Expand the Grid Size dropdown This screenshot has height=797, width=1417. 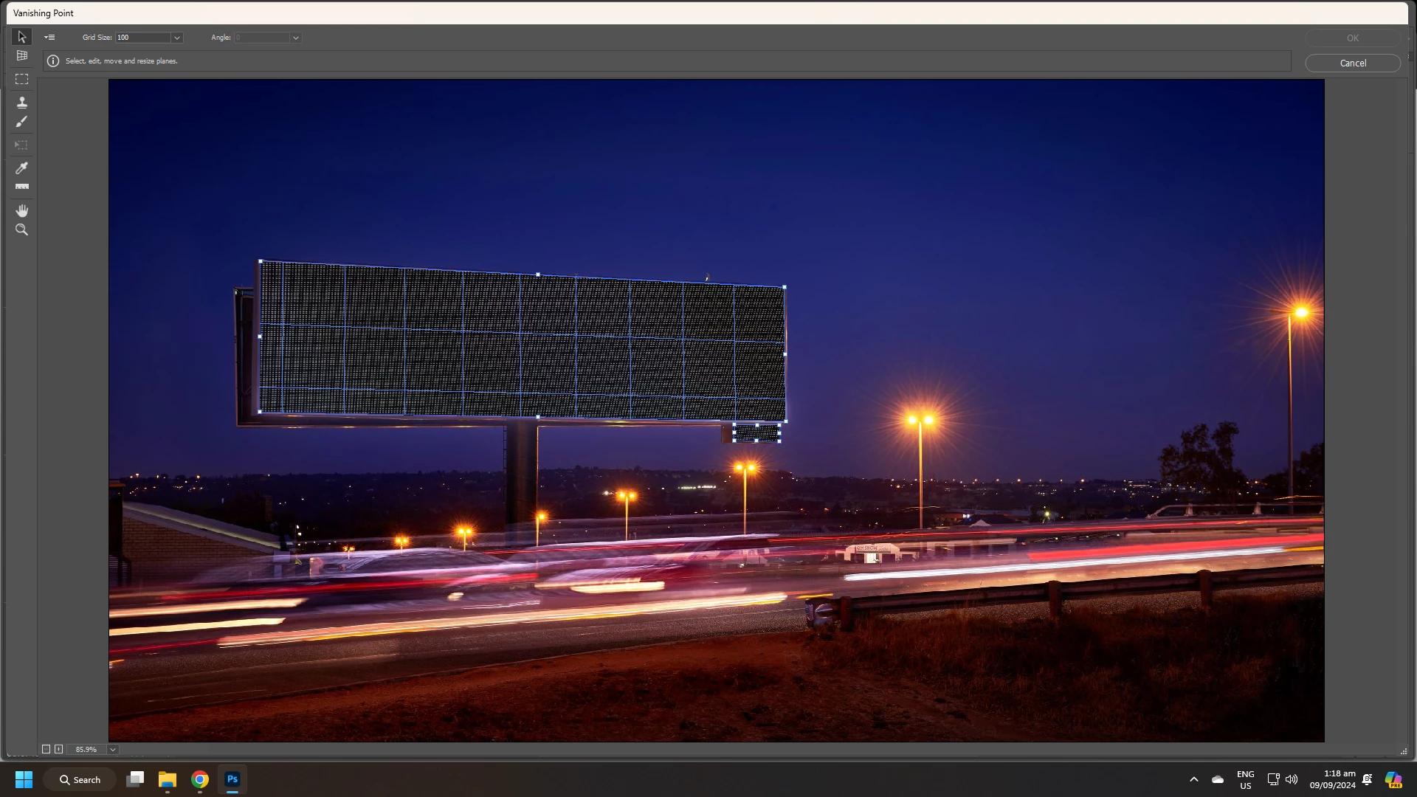click(176, 38)
